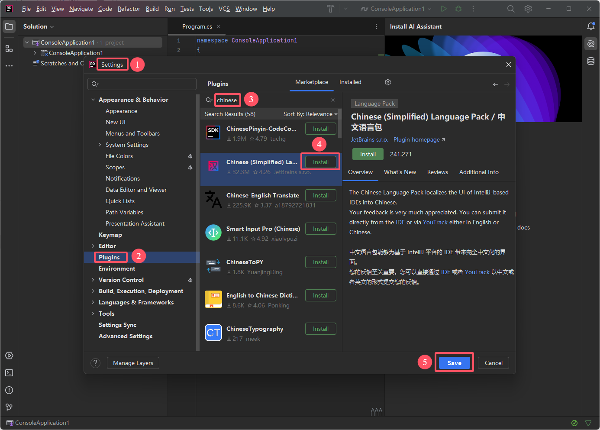Open the Reviews tab
This screenshot has height=430, width=600.
[438, 172]
